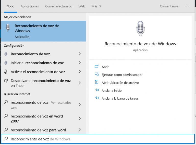Click the shield icon for run as administrator
This screenshot has width=196, height=145.
[97, 74]
